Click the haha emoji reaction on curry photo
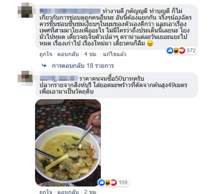This screenshot has height=194, width=211. (108, 182)
